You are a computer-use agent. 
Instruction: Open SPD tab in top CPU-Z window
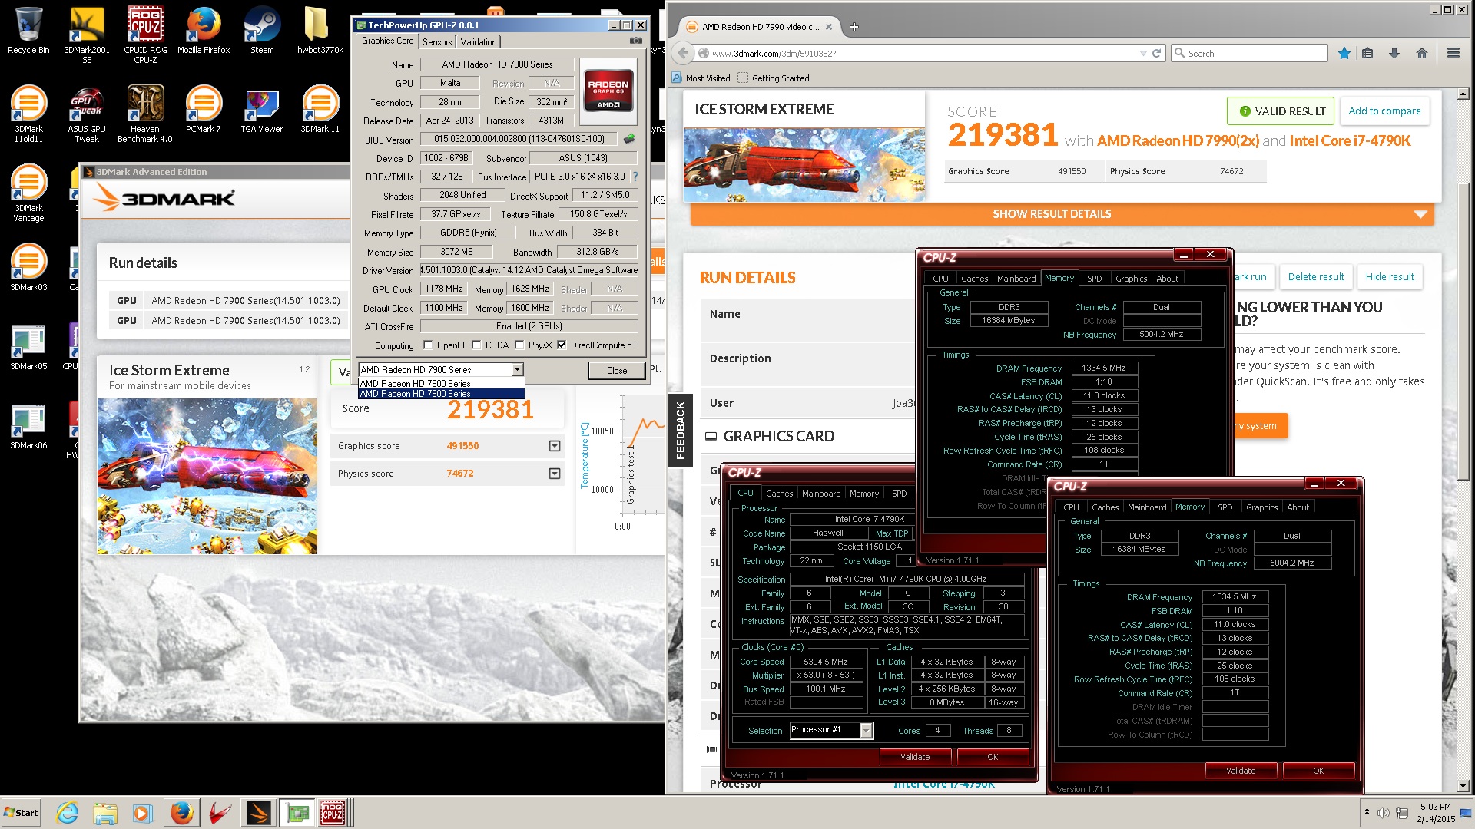(1095, 279)
